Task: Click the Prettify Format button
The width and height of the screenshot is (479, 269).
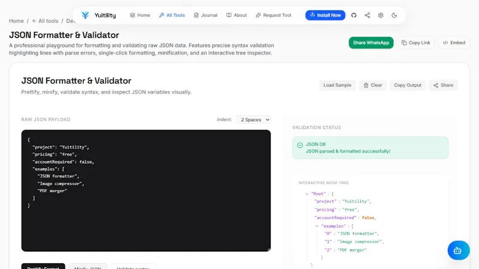Action: (x=43, y=266)
